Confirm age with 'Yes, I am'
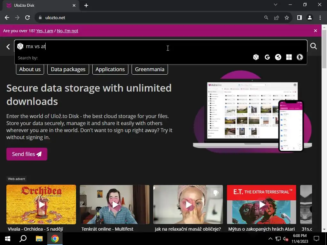Viewport: 327px width, 245px height. pos(45,31)
